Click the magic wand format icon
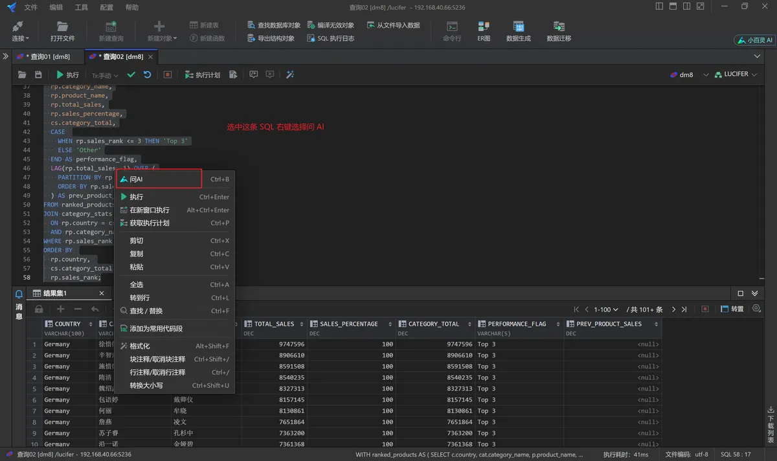 point(290,75)
